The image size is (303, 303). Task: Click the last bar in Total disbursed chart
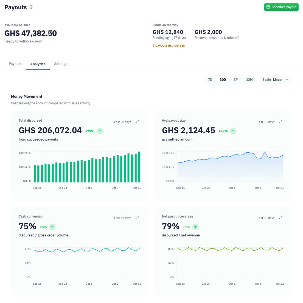(x=139, y=167)
